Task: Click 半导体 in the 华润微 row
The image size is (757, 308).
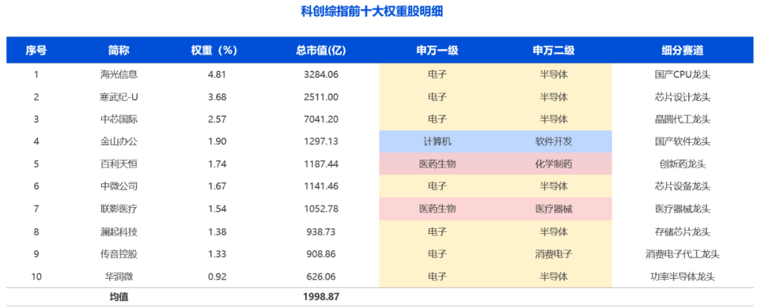Action: 554,276
